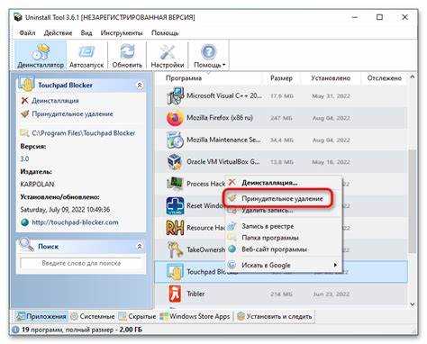Screen dimensions: 427x344
Task: Click the scroll down arrow of program list
Action: click(x=413, y=304)
